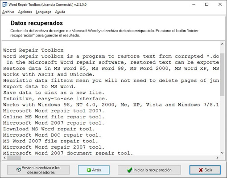Click the Word Repair Toolbox app icon
The width and height of the screenshot is (227, 178).
click(5, 4)
